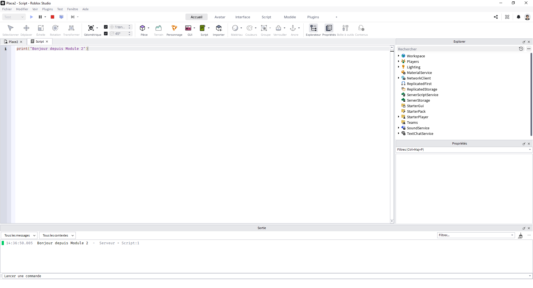Open the Boîte à outils toolbox

click(345, 30)
